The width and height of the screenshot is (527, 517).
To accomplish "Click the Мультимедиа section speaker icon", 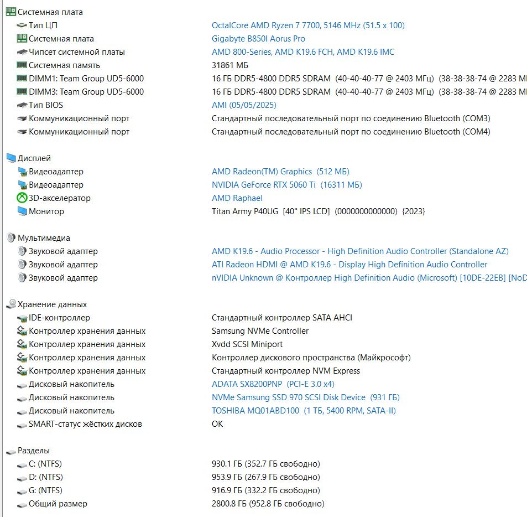I will click(x=11, y=237).
